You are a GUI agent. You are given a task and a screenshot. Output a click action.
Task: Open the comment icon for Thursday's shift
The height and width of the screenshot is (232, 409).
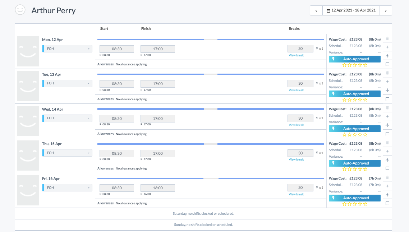pyautogui.click(x=387, y=168)
